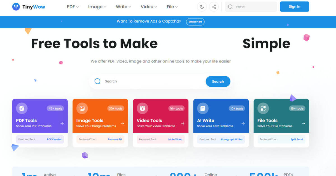Click the 10+ tools badge on Video Tools
This screenshot has height=176, width=336.
tap(176, 108)
